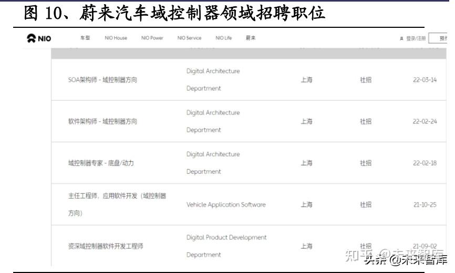Click the date 22-03-14
Viewport: 455px width, 273px height.
tap(425, 80)
